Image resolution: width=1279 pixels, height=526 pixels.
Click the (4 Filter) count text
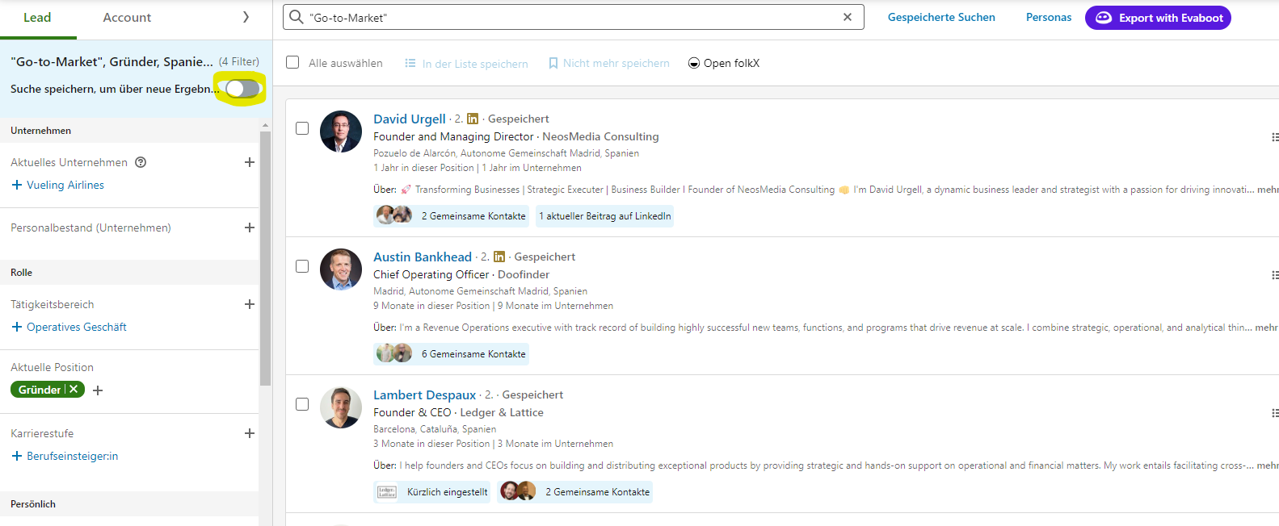click(x=239, y=61)
